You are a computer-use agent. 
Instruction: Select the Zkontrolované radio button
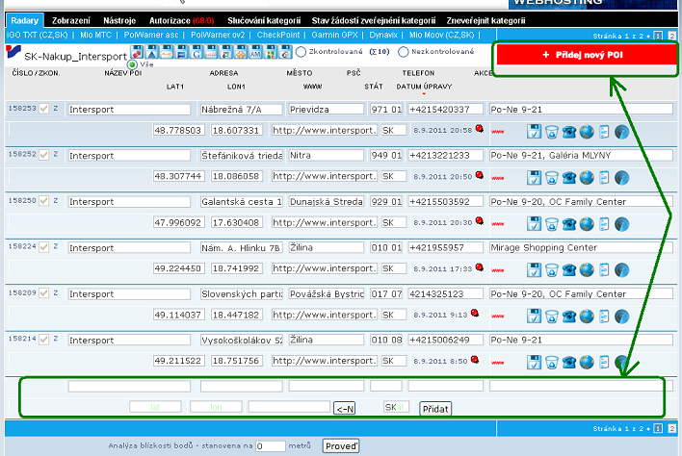coord(302,51)
